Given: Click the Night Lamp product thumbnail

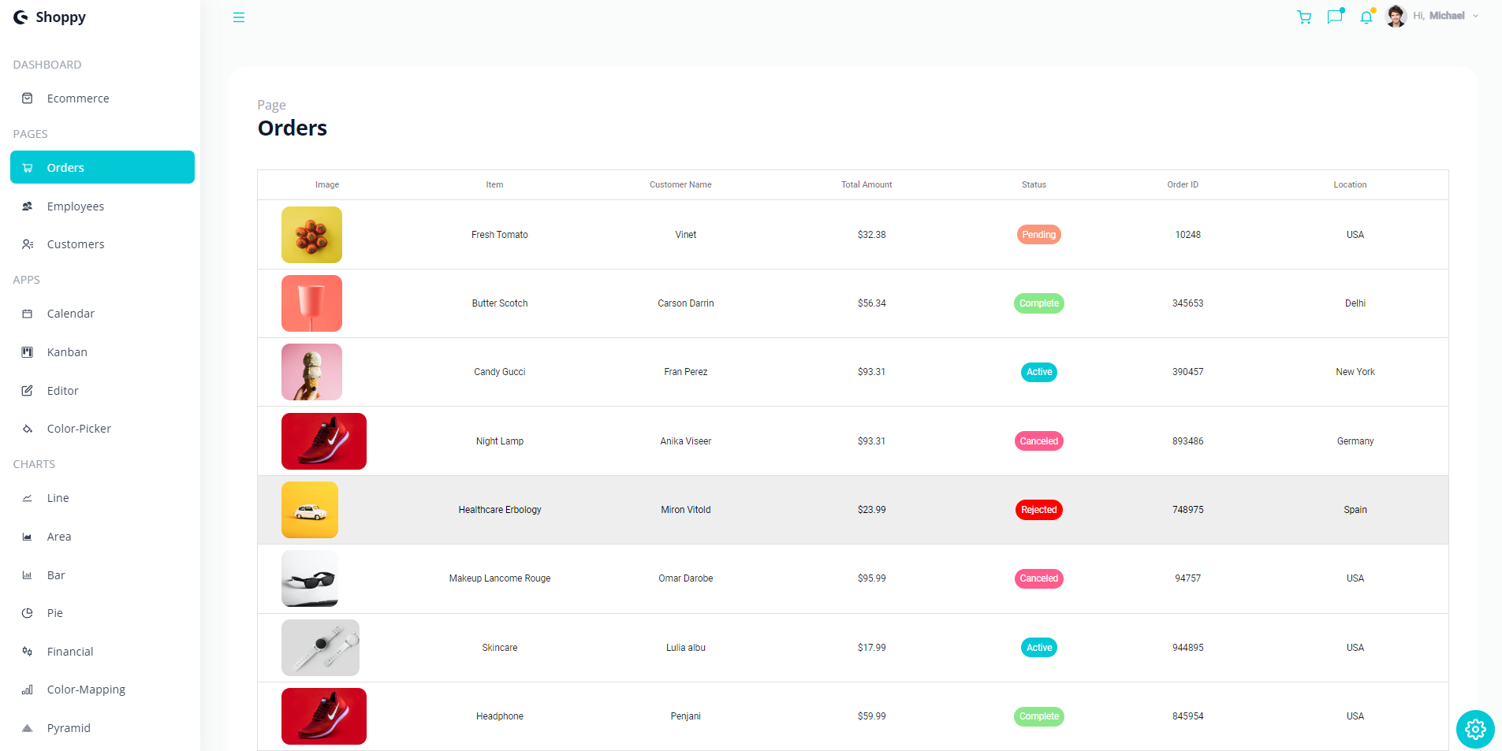Looking at the screenshot, I should [x=323, y=441].
